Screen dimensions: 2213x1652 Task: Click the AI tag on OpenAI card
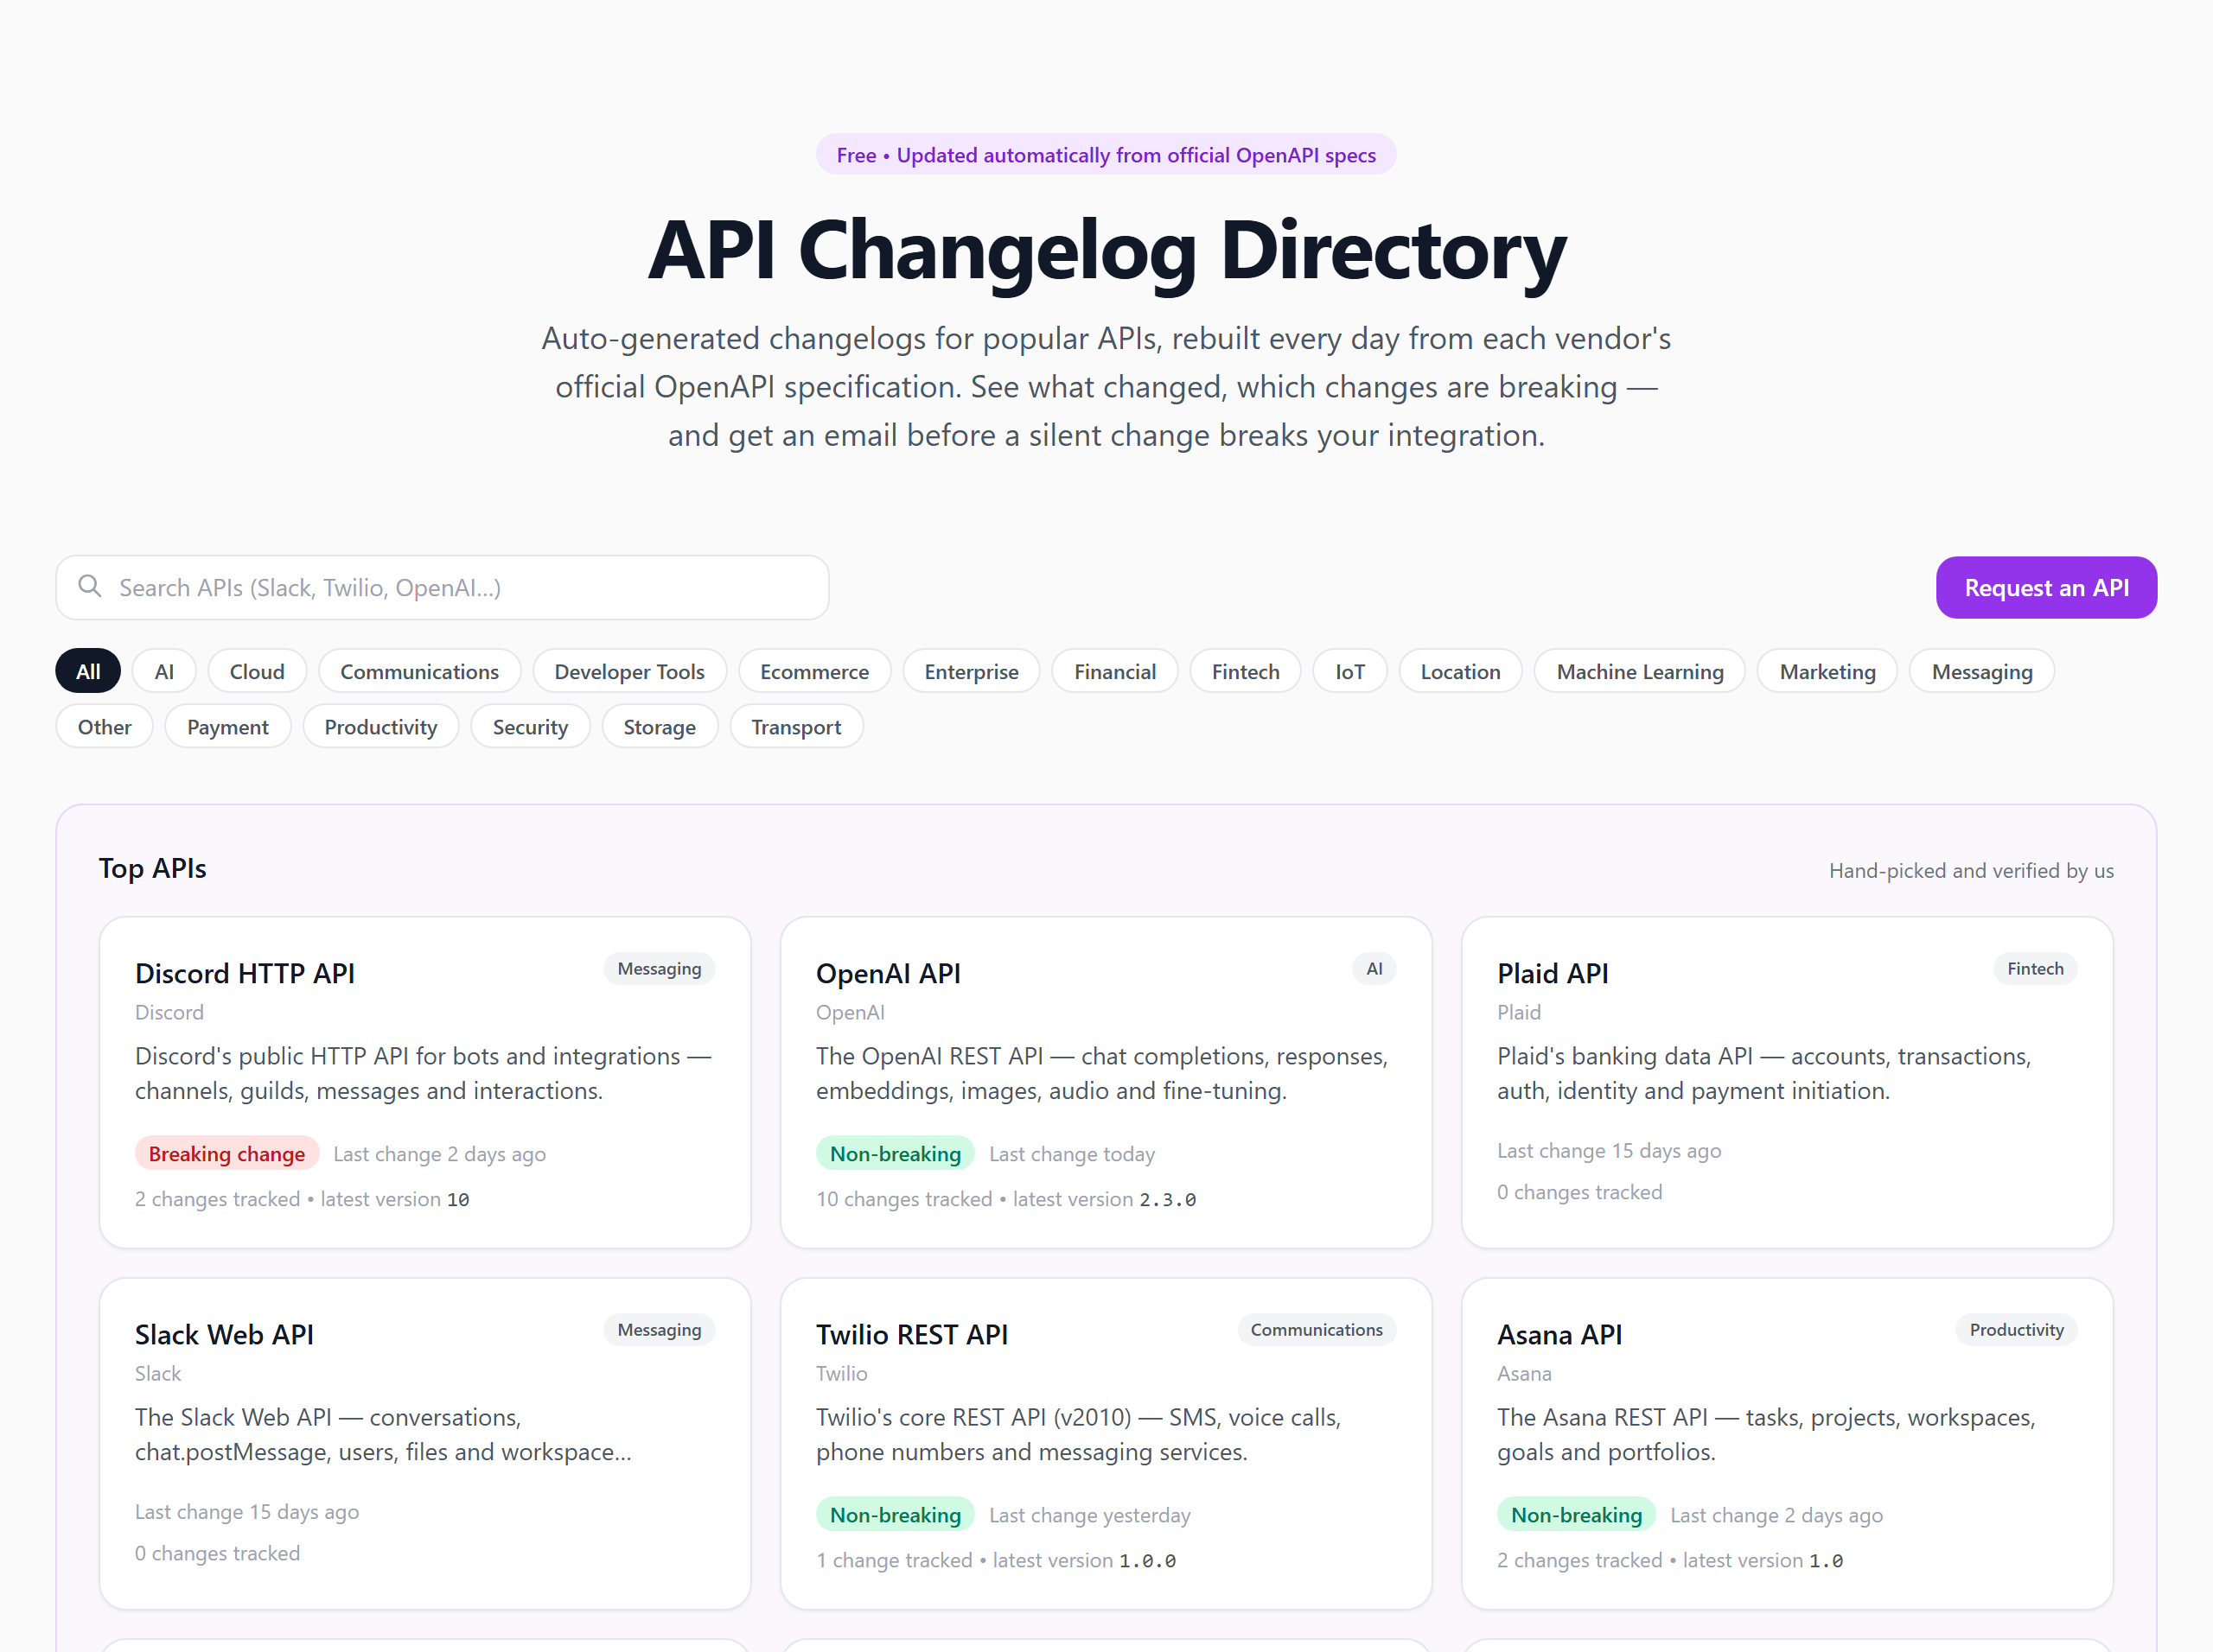(1374, 968)
